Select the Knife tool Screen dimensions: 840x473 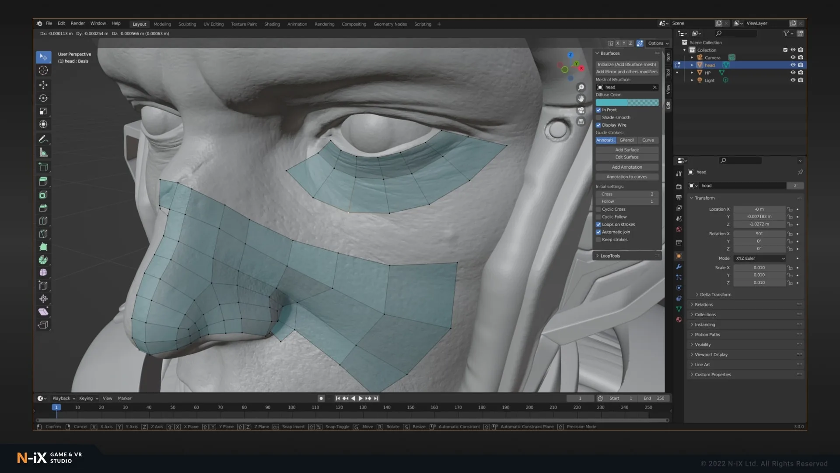pyautogui.click(x=43, y=234)
